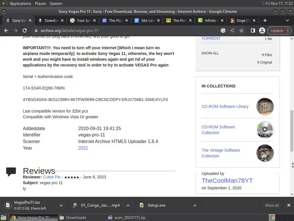Reload the archive.org page

pos(25,31)
